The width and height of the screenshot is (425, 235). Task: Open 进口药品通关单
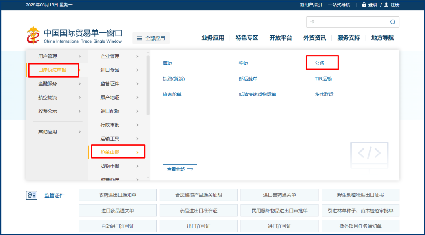[118, 210]
